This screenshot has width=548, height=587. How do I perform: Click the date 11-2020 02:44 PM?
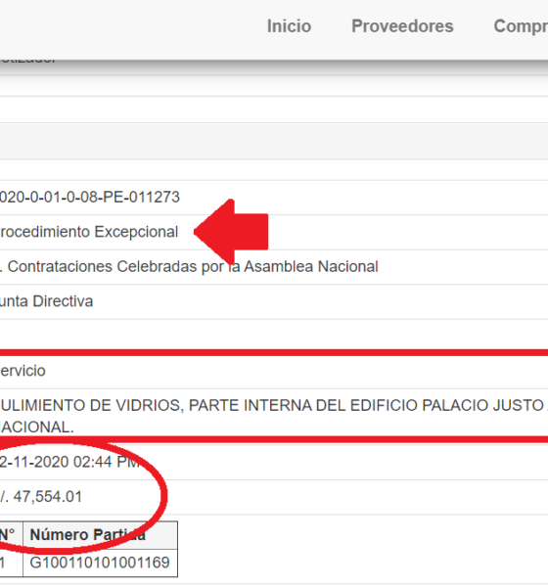click(x=69, y=462)
